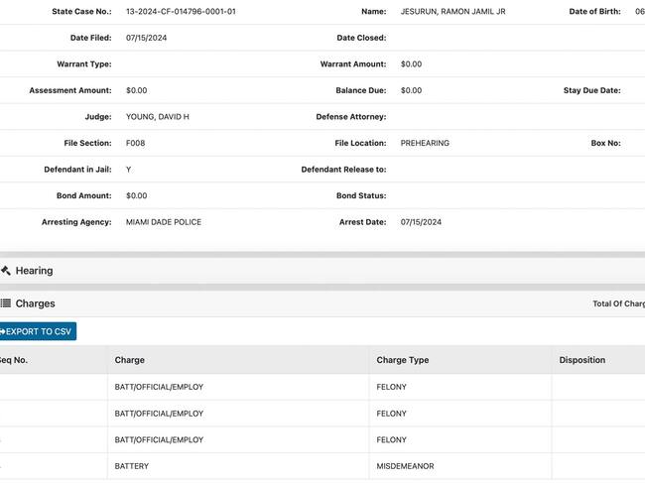Select the first BATT/OFFICIAL/EMPLOY charge row

click(159, 387)
